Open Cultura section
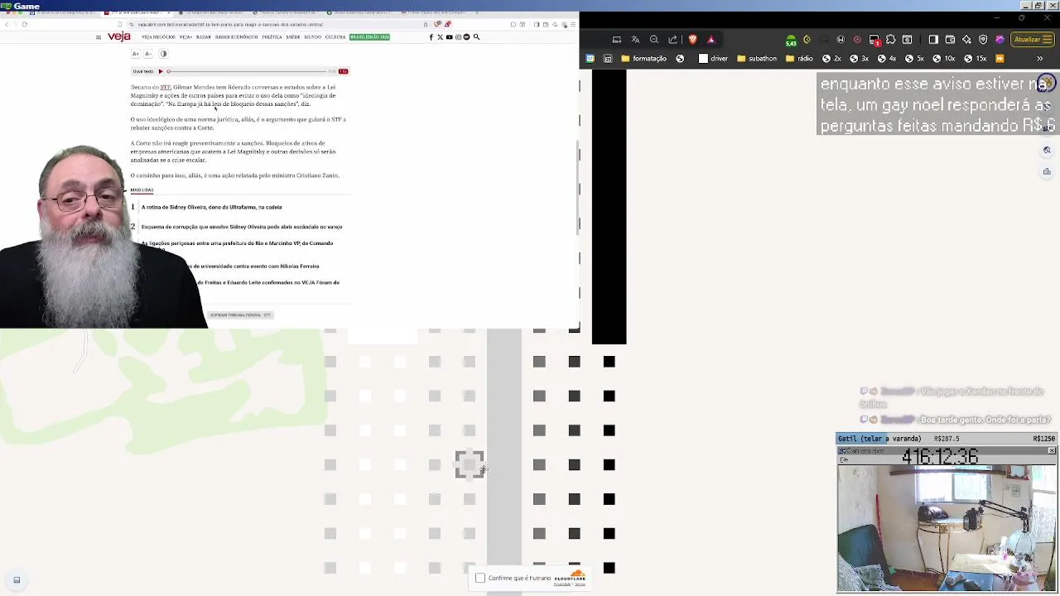Image resolution: width=1060 pixels, height=596 pixels. [335, 37]
